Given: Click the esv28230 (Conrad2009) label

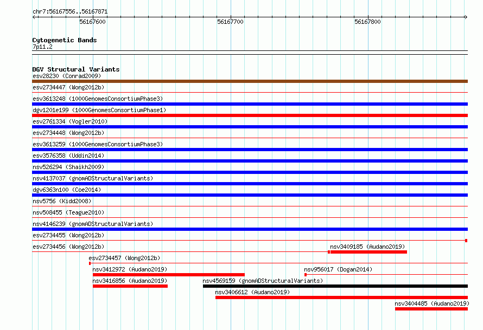Looking at the screenshot, I should (67, 76).
